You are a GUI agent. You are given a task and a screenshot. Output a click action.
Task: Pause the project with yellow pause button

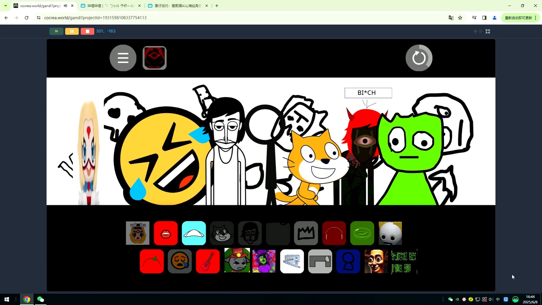tap(72, 31)
